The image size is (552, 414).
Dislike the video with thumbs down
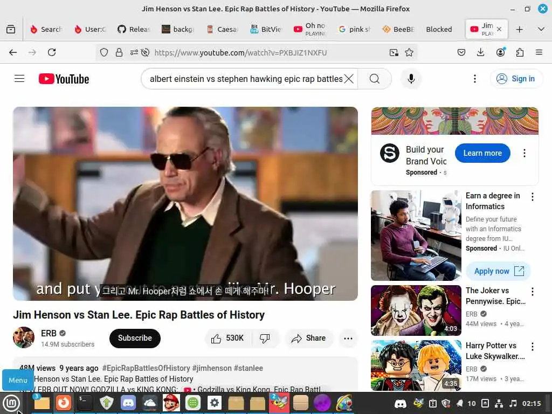tap(265, 339)
